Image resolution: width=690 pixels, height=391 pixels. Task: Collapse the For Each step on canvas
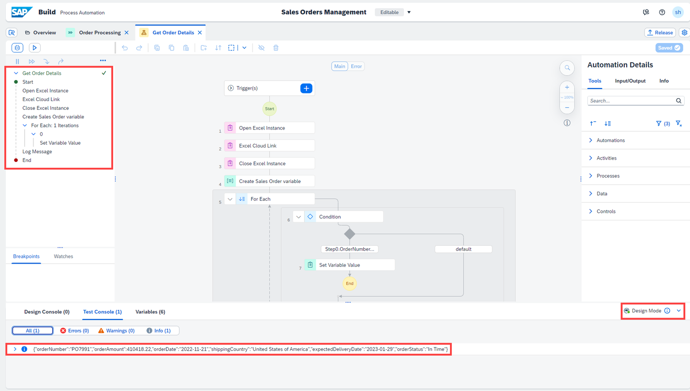tap(230, 199)
